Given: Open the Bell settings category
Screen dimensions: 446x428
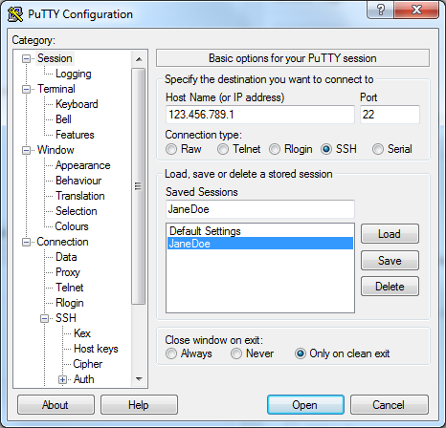Looking at the screenshot, I should (63, 119).
